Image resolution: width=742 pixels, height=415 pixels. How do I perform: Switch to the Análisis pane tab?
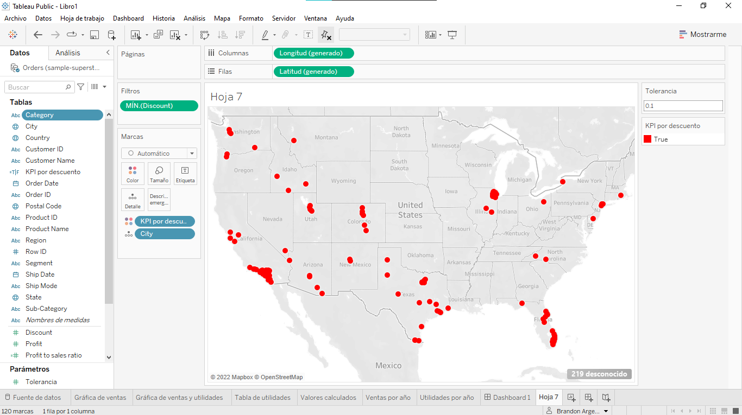point(68,53)
